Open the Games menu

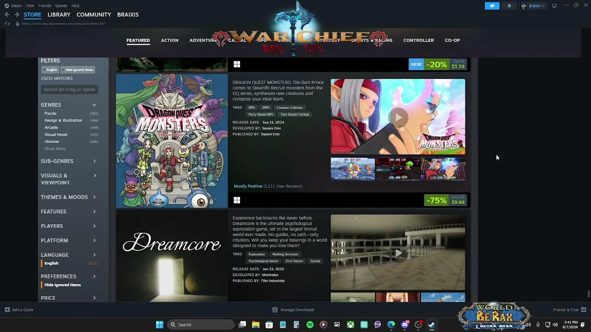pos(61,6)
